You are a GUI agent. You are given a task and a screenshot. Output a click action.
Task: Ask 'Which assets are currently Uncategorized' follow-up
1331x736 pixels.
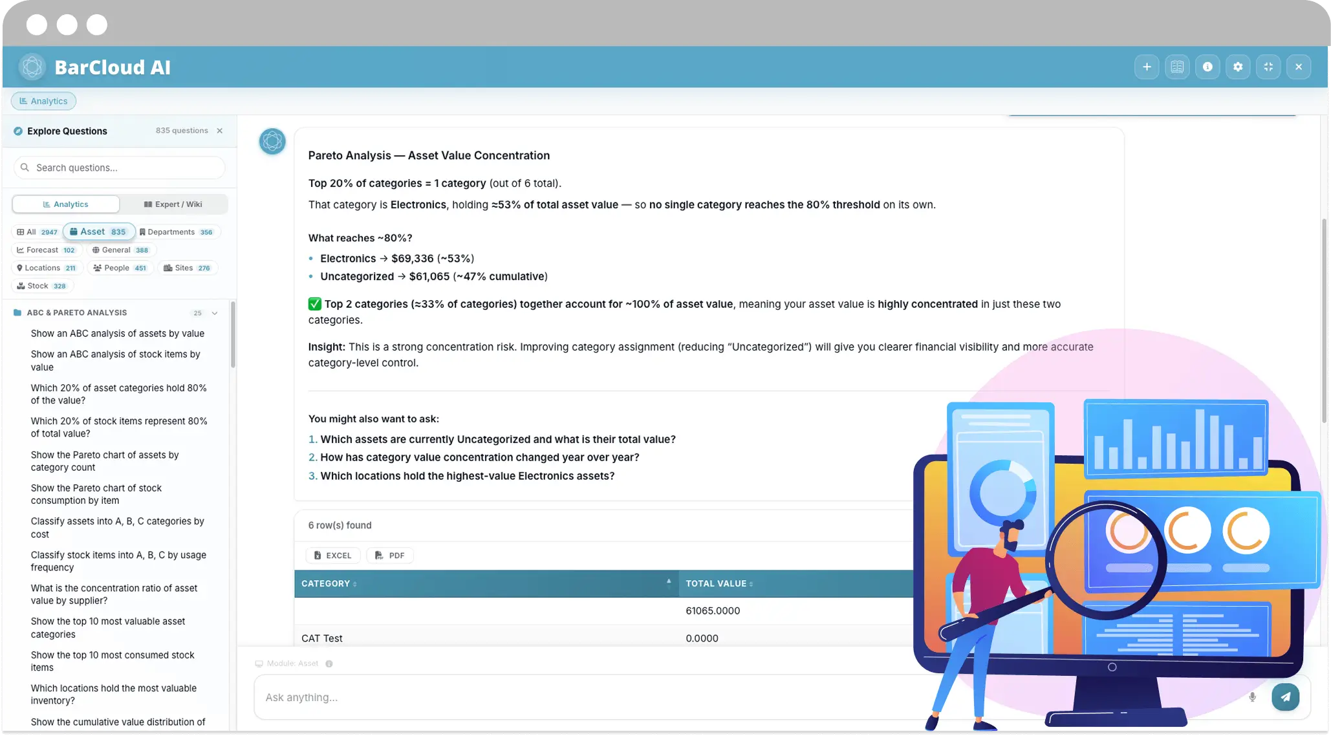(x=498, y=440)
